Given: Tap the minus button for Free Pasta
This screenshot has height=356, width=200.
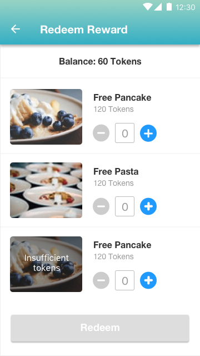Looking at the screenshot, I should pyautogui.click(x=101, y=206).
